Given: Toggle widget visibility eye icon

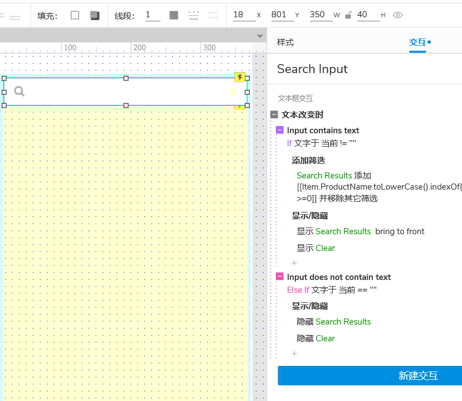Looking at the screenshot, I should pyautogui.click(x=397, y=16).
